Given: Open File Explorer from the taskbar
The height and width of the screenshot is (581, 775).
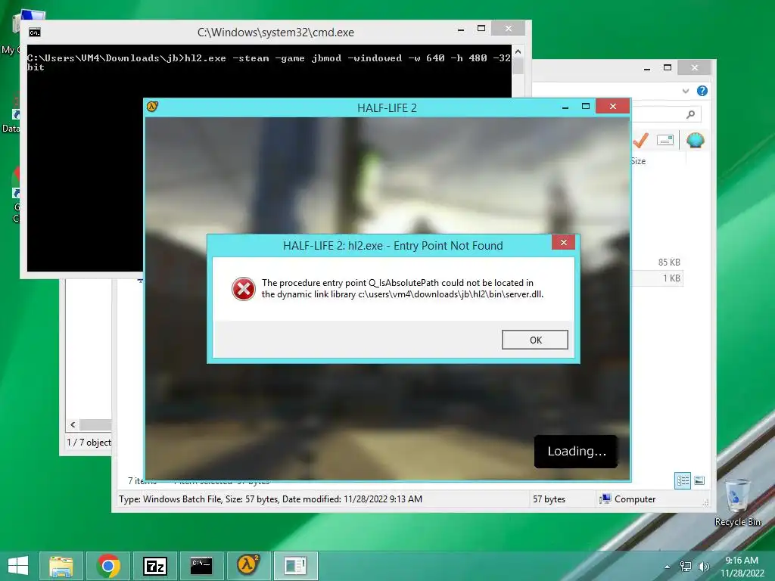Looking at the screenshot, I should tap(61, 566).
